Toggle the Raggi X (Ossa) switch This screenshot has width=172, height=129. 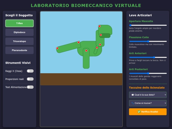click(x=30, y=71)
